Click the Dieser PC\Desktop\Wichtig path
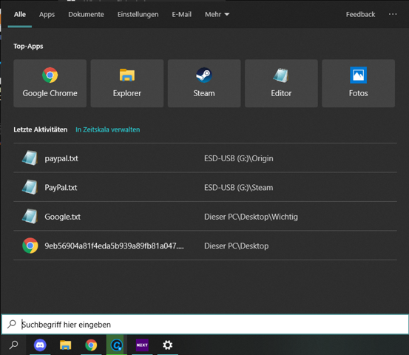The width and height of the screenshot is (409, 355). (x=251, y=217)
